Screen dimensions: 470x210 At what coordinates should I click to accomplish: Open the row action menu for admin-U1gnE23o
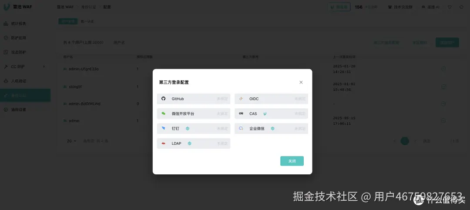(443, 69)
